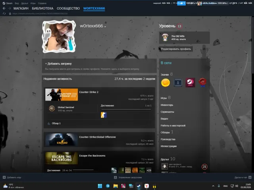Open the Друзья 10 friends link

click(168, 159)
